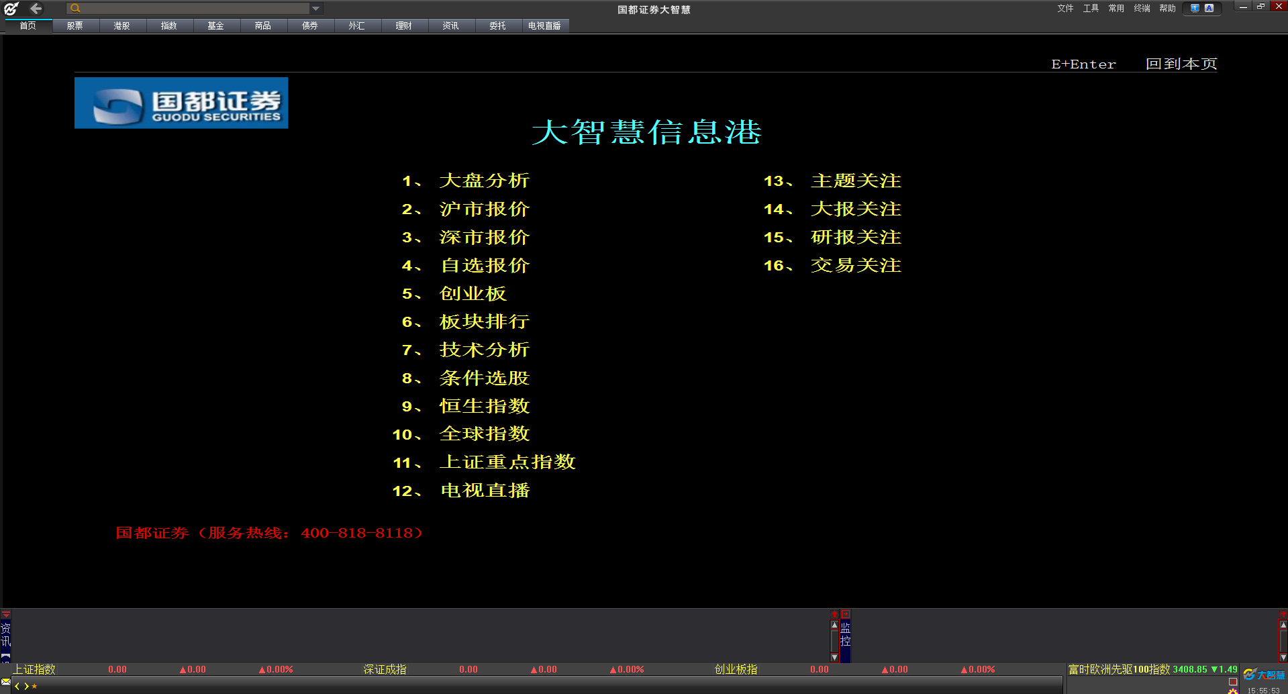Switch to the 电视直播 tab
The image size is (1288, 694).
pos(545,26)
